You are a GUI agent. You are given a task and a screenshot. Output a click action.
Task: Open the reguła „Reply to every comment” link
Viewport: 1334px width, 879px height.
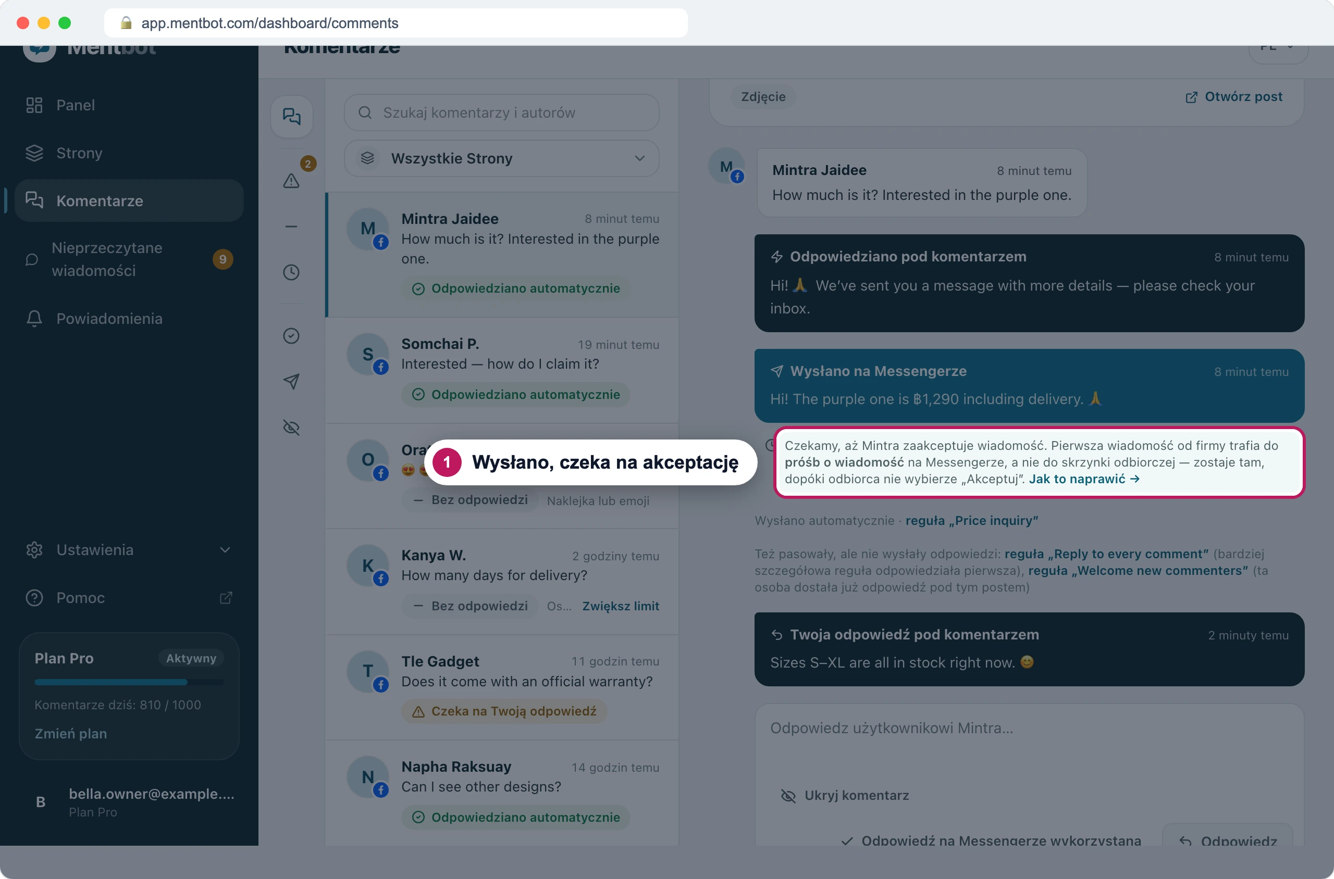click(1106, 554)
